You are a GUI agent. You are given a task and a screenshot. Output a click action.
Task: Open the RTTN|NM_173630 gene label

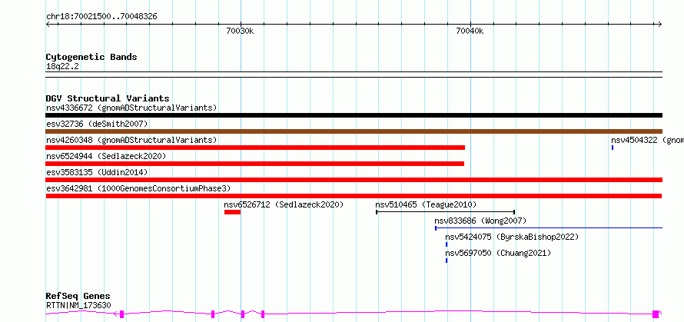point(78,306)
